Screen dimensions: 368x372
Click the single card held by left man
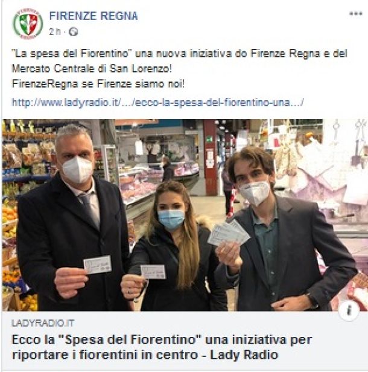point(97,265)
